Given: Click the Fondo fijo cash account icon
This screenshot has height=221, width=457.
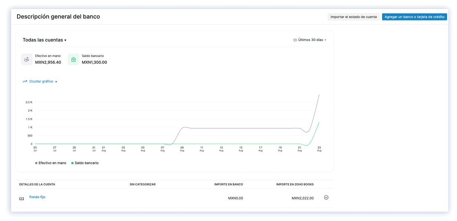Looking at the screenshot, I should coord(22,199).
